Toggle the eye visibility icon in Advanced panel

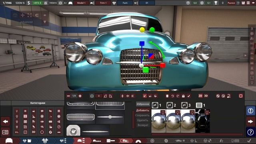point(44,15)
